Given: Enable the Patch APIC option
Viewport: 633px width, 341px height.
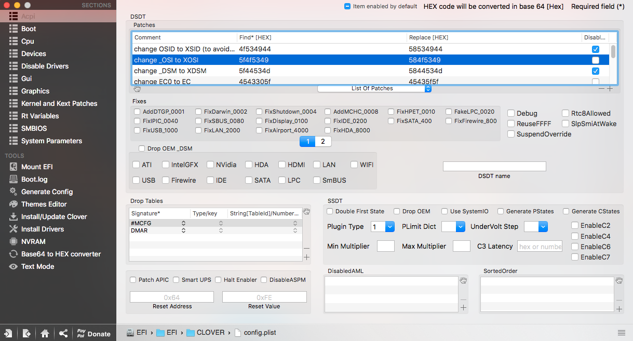Looking at the screenshot, I should (x=133, y=280).
